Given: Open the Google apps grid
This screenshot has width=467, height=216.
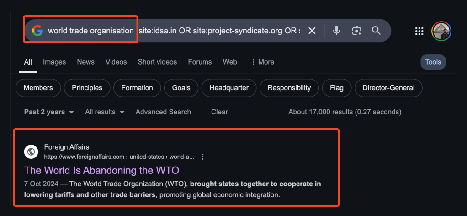Looking at the screenshot, I should [x=419, y=31].
